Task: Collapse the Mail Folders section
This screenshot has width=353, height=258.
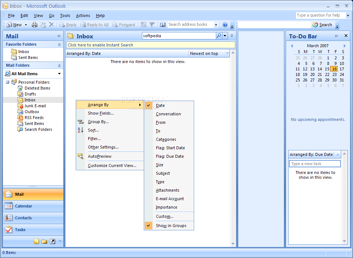Action: coord(59,66)
